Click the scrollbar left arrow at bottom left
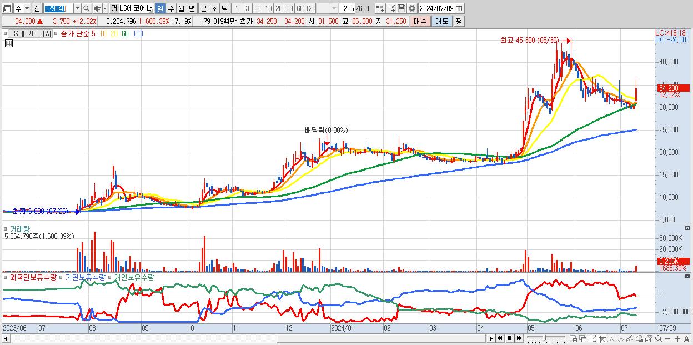 click(x=6, y=338)
